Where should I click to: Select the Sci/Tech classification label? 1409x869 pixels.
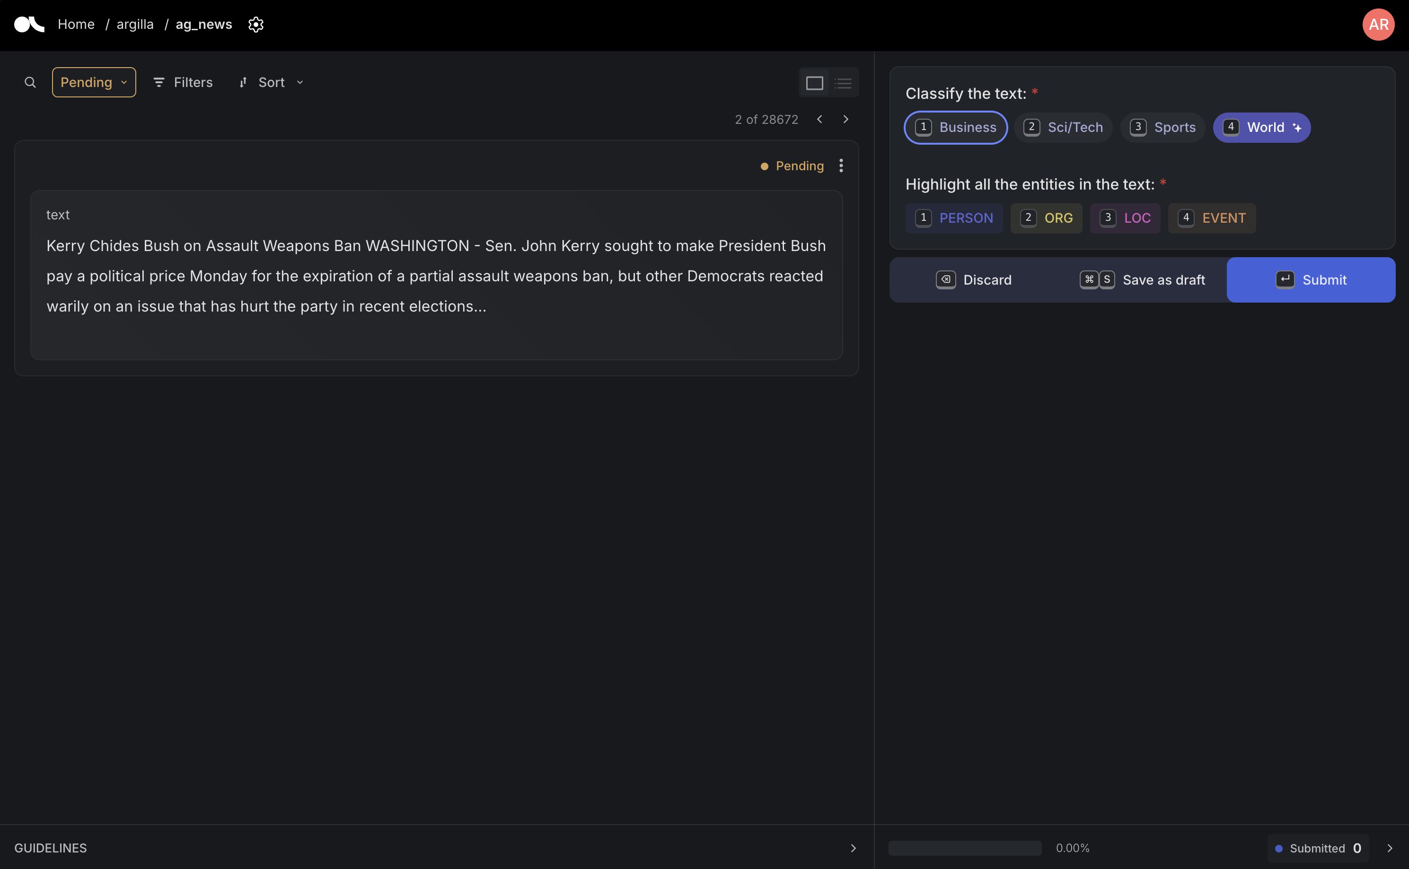1063,127
